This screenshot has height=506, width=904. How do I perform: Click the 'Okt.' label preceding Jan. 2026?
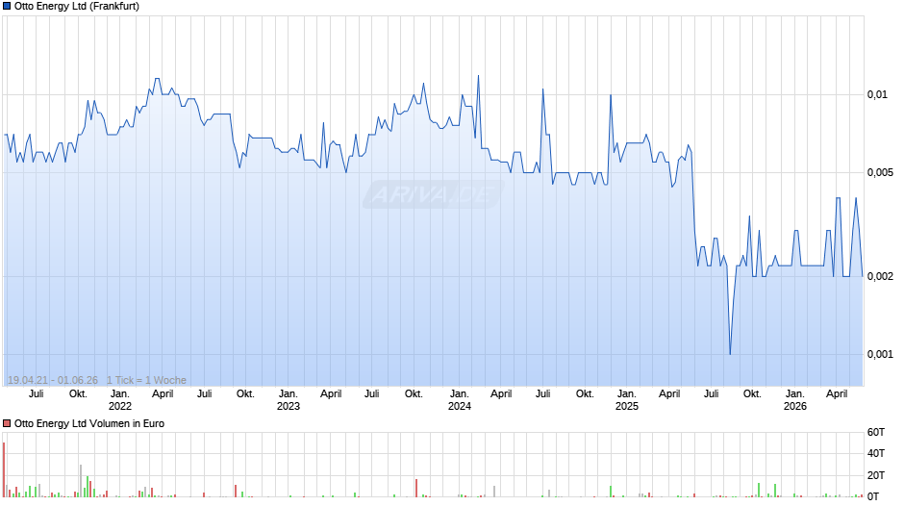752,394
